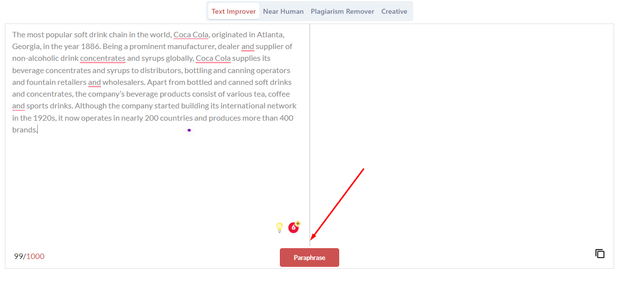Click the '1920s' text in the paragraph

(x=45, y=118)
